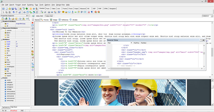Toggle the controls attribute checkbox
Viewport: 214px width, 112px height.
(x=23, y=31)
